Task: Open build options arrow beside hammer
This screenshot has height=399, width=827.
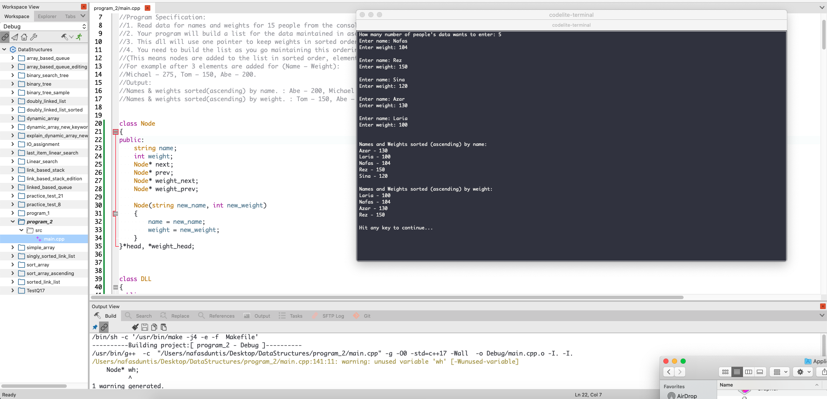Action: [x=72, y=37]
